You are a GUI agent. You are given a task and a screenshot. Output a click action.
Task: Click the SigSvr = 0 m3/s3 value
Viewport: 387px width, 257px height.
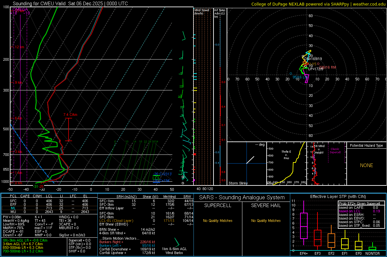point(72,235)
